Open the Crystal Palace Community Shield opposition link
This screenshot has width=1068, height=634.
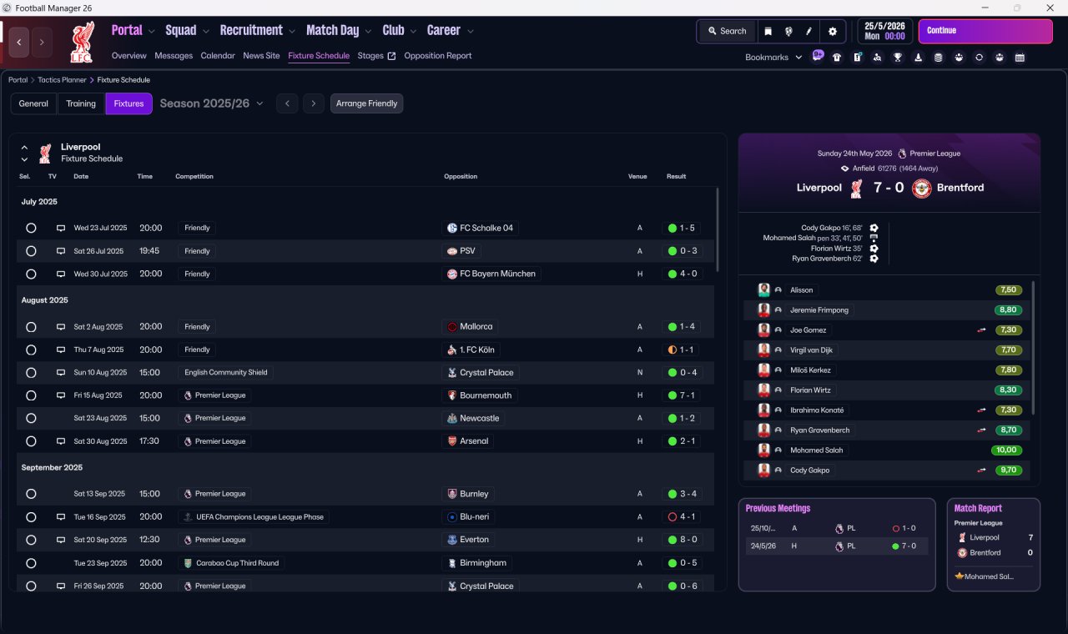(481, 373)
